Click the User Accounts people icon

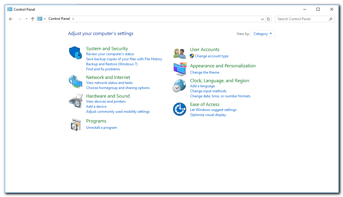(180, 53)
